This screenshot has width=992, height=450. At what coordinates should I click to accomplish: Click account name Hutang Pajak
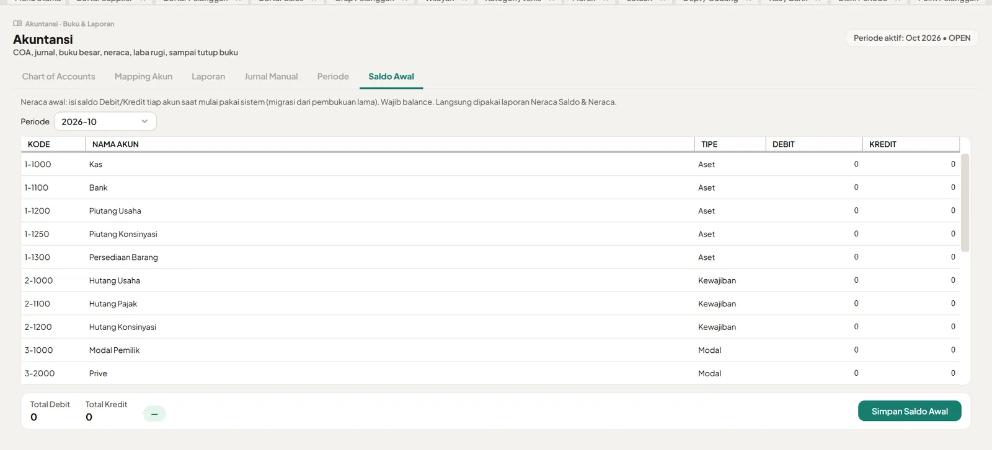113,304
